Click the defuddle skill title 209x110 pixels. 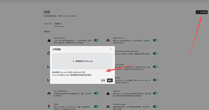pos(117,78)
